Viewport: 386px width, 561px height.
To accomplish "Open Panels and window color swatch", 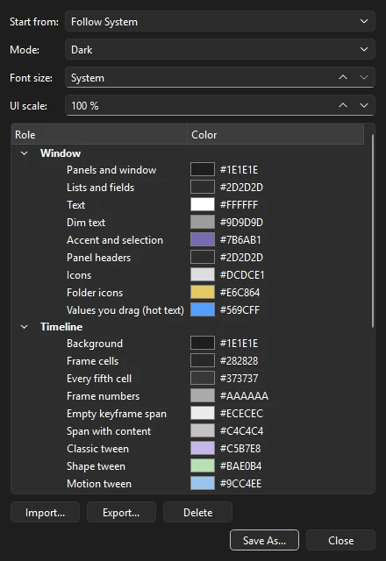I will (203, 169).
